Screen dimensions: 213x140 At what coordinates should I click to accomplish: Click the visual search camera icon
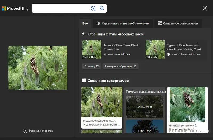93,8
